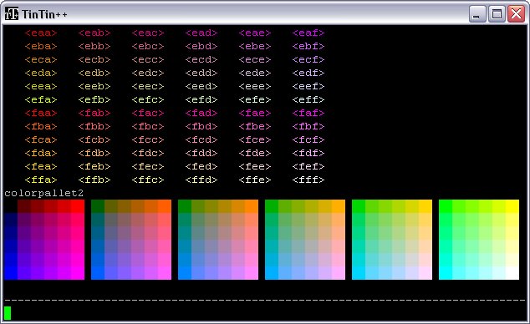Screen dimensions: 530x324
Task: Click the <ead> color code label
Action: point(201,33)
